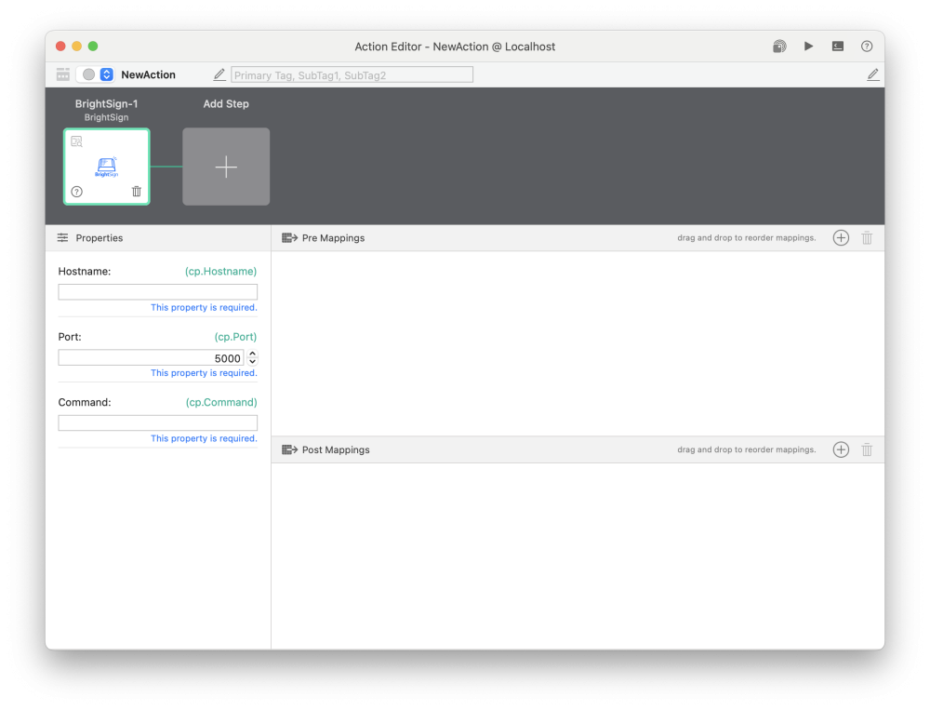Click the inspect icon on BrightSign step
930x710 pixels.
pyautogui.click(x=76, y=141)
